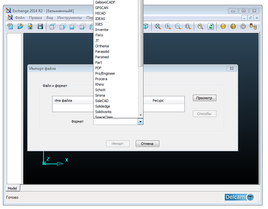This screenshot has height=209, width=268.
Task: Open the Файл menu
Action: (20, 18)
